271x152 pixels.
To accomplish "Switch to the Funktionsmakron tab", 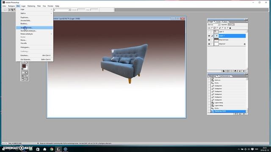I will pos(224,76).
